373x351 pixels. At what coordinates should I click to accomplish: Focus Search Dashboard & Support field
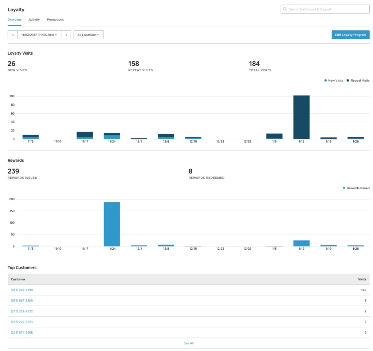point(325,9)
